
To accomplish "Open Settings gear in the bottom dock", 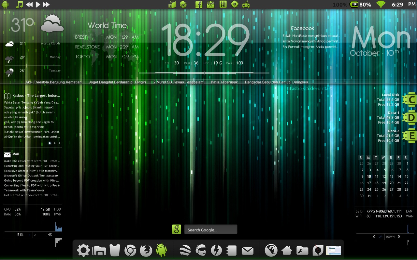I will (x=83, y=251).
